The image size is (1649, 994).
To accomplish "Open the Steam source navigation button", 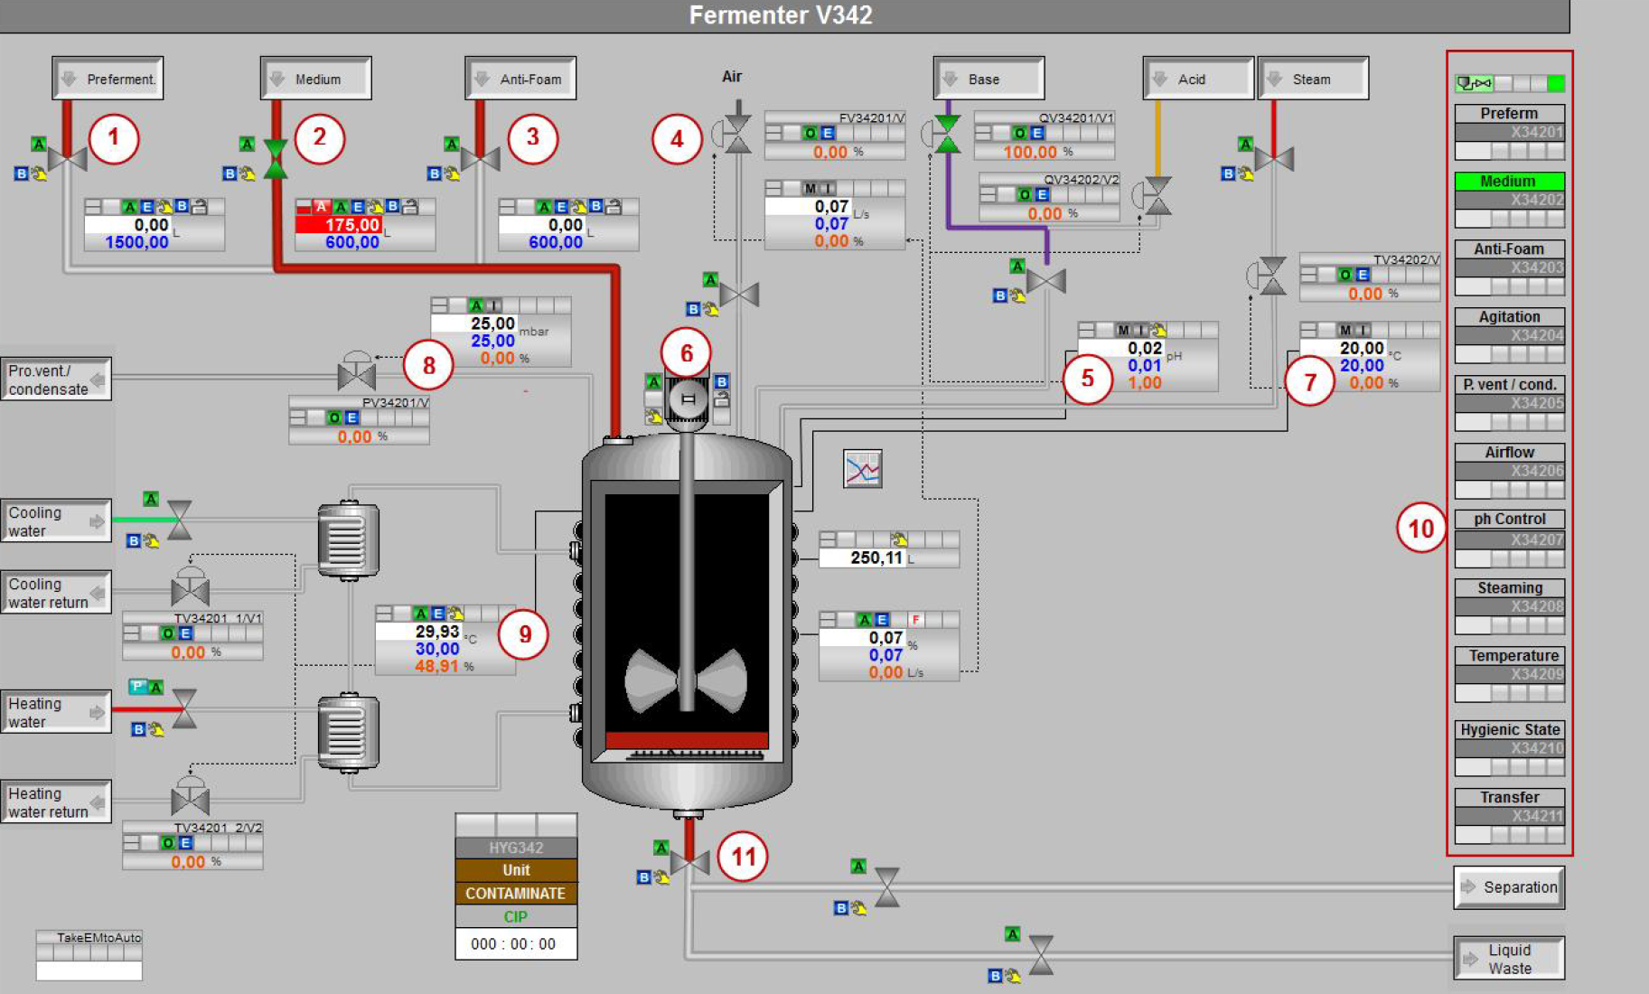I will coord(1313,79).
